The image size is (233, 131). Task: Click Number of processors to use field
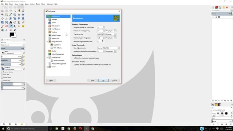click(x=100, y=41)
